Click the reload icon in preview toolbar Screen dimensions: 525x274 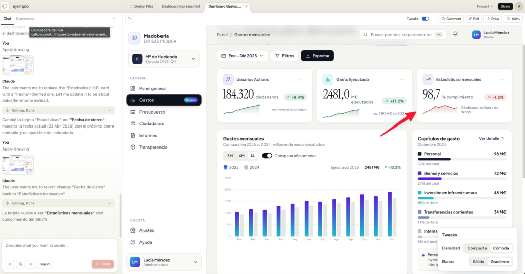[129, 19]
